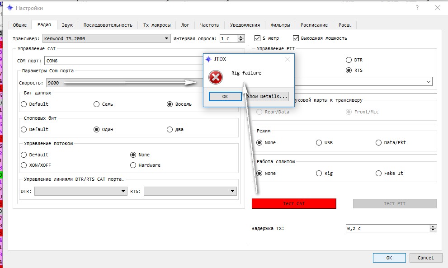The width and height of the screenshot is (448, 268).
Task: Click the red error icon in JTDX dialog
Action: (x=216, y=77)
